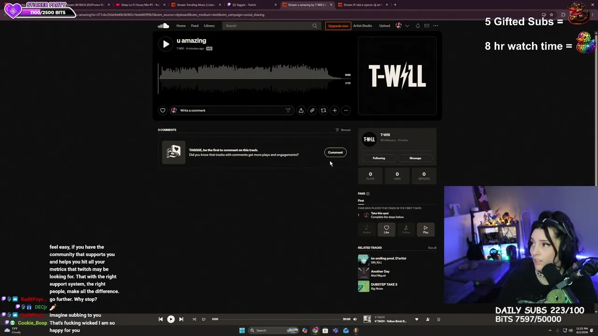Open the T-Will artist name link

click(x=385, y=135)
